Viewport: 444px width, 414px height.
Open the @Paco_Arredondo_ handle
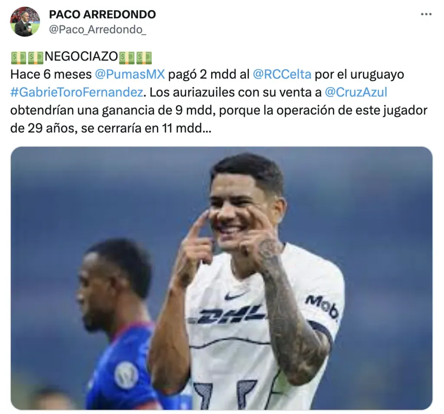[98, 30]
